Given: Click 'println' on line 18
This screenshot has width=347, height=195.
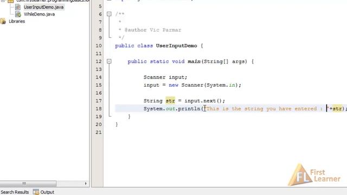Looking at the screenshot, I should (189, 109).
